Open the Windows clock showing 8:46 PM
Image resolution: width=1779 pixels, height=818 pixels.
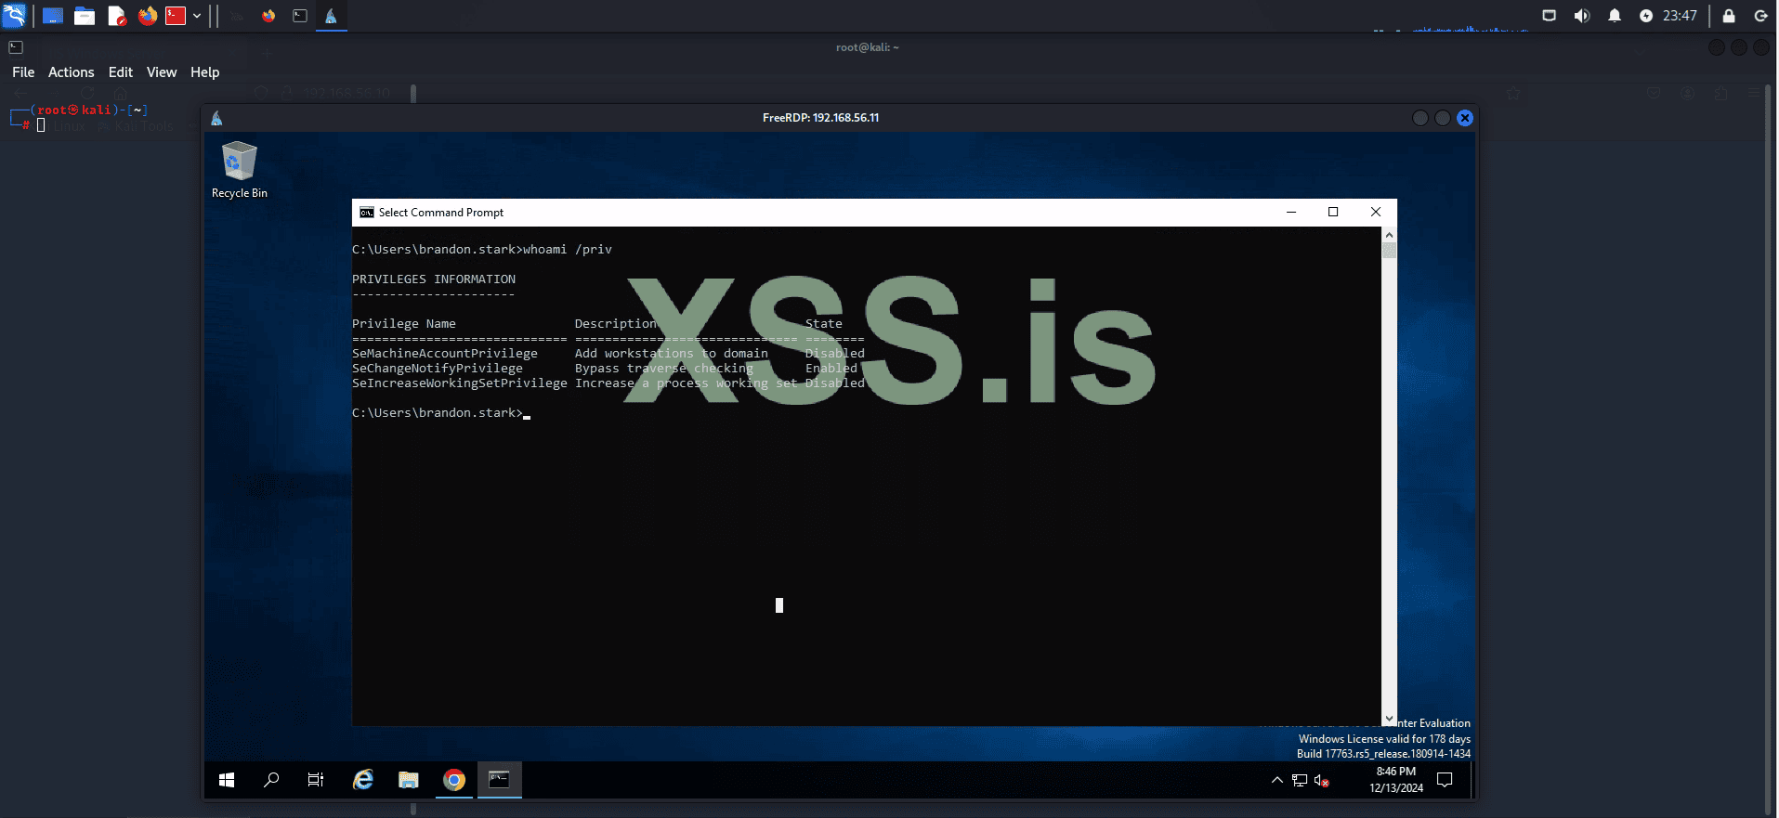click(1396, 780)
